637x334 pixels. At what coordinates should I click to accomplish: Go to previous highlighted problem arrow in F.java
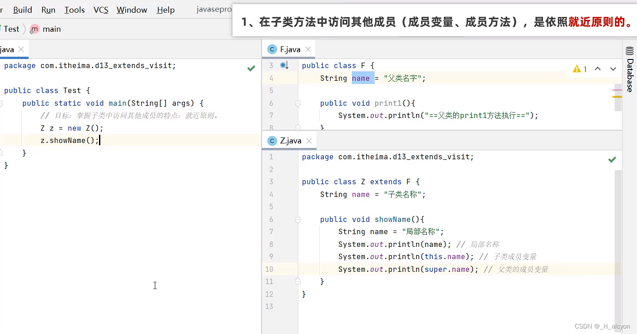click(598, 69)
